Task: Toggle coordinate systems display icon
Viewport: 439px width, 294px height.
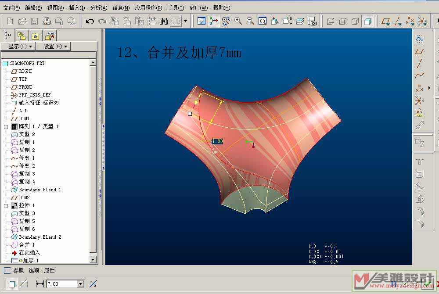Action: click(x=422, y=21)
